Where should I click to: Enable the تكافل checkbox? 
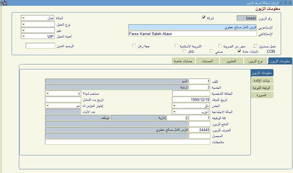coord(184,51)
